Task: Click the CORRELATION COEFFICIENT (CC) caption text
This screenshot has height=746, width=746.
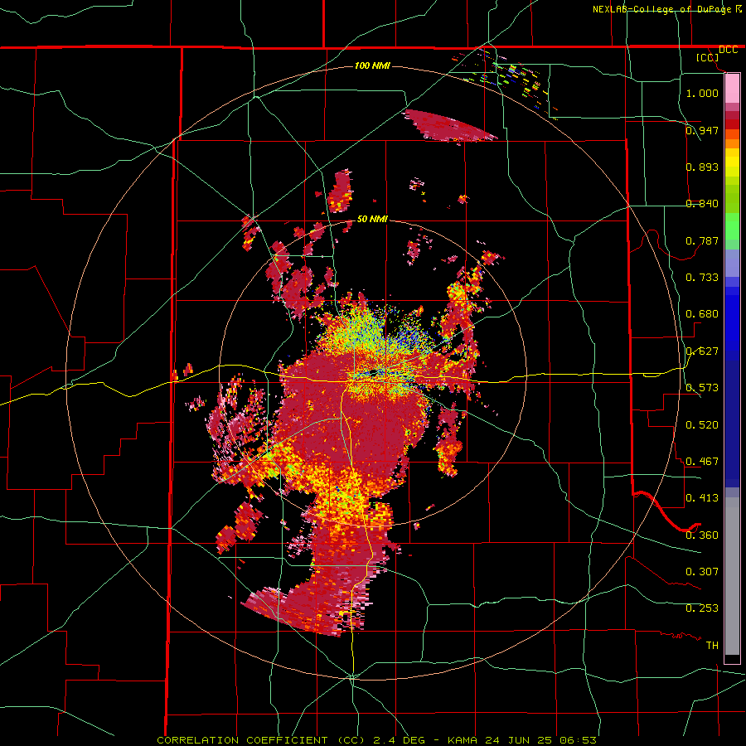Action: (261, 740)
